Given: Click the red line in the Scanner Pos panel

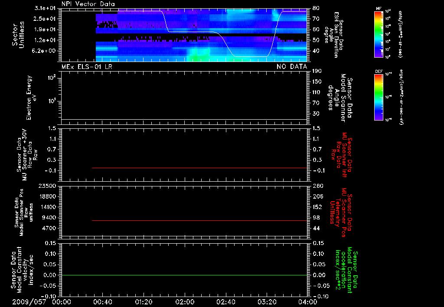Looking at the screenshot, I should 199,220.
